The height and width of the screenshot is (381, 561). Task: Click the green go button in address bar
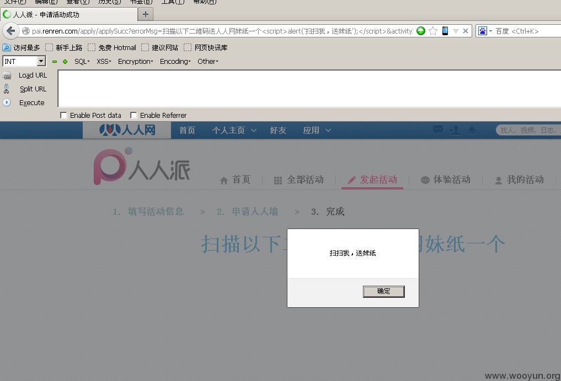tap(421, 31)
